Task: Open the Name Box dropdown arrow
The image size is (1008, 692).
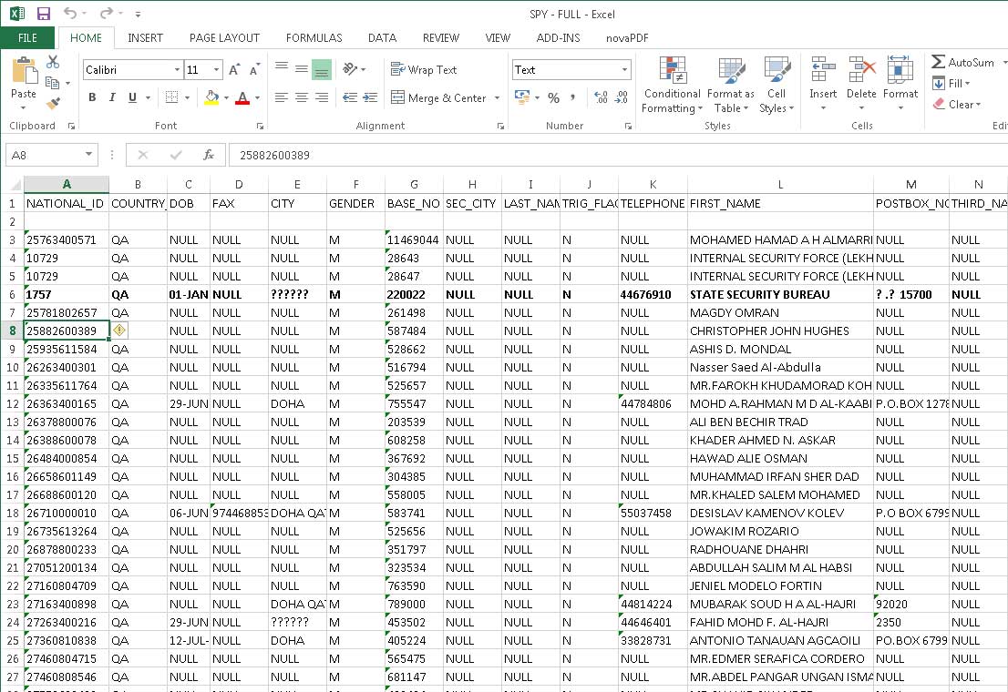Action: (x=88, y=155)
